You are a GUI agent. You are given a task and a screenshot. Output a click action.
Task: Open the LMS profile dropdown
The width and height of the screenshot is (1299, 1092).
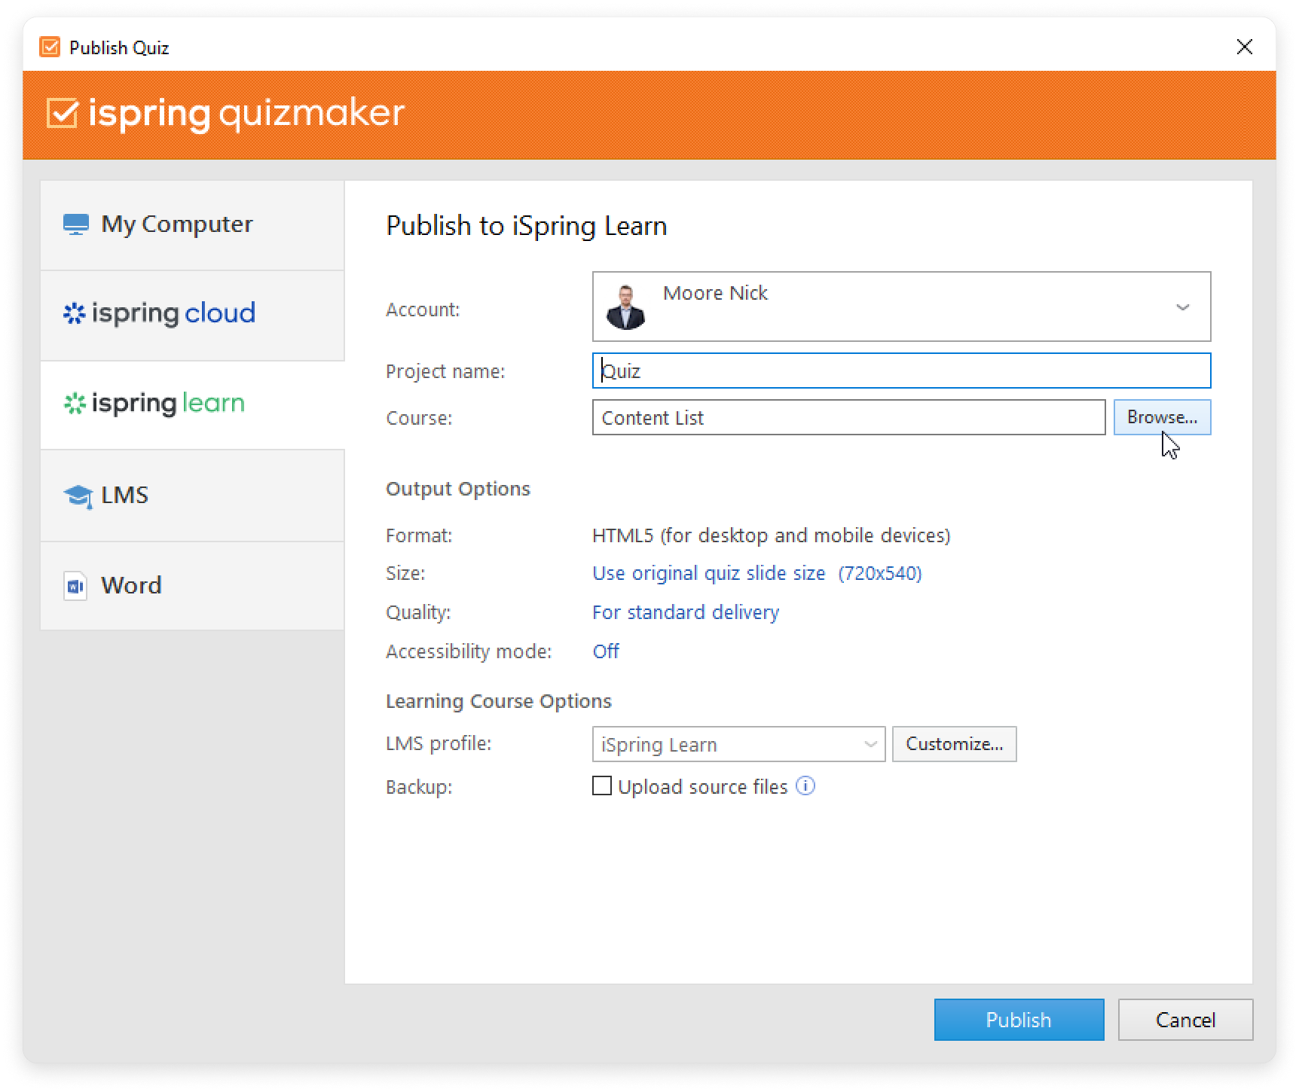(738, 744)
